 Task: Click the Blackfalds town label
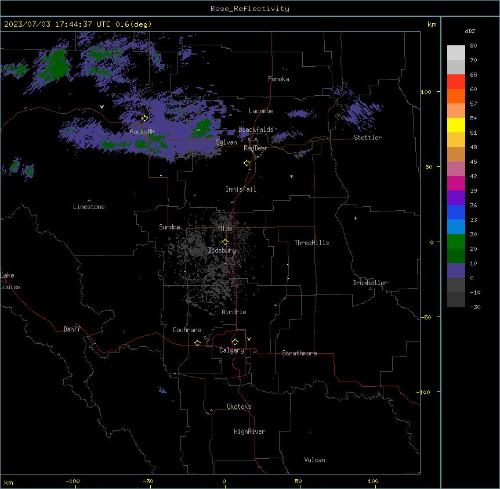[256, 130]
